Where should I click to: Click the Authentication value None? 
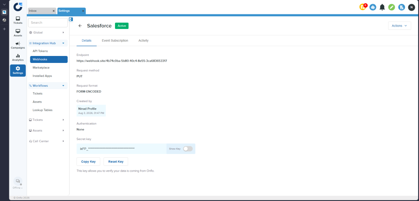click(80, 130)
